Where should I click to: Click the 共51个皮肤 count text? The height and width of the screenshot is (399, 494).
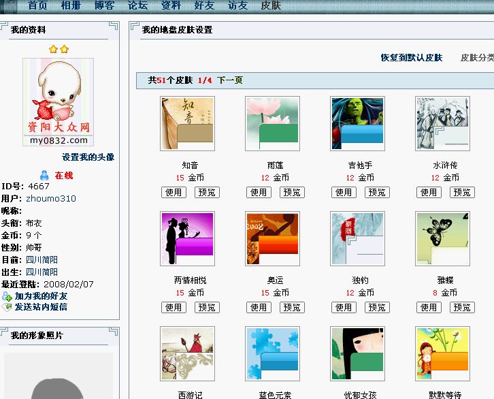click(x=170, y=80)
